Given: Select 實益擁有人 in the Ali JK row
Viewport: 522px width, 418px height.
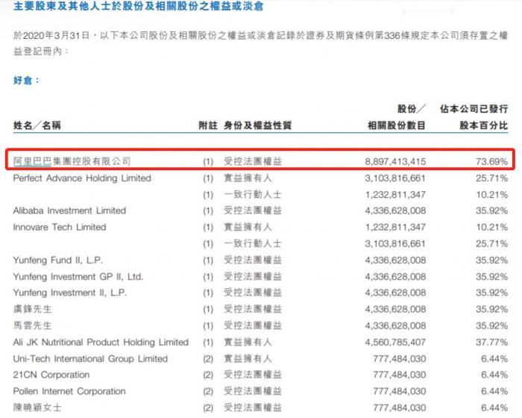Looking at the screenshot, I should tap(248, 342).
